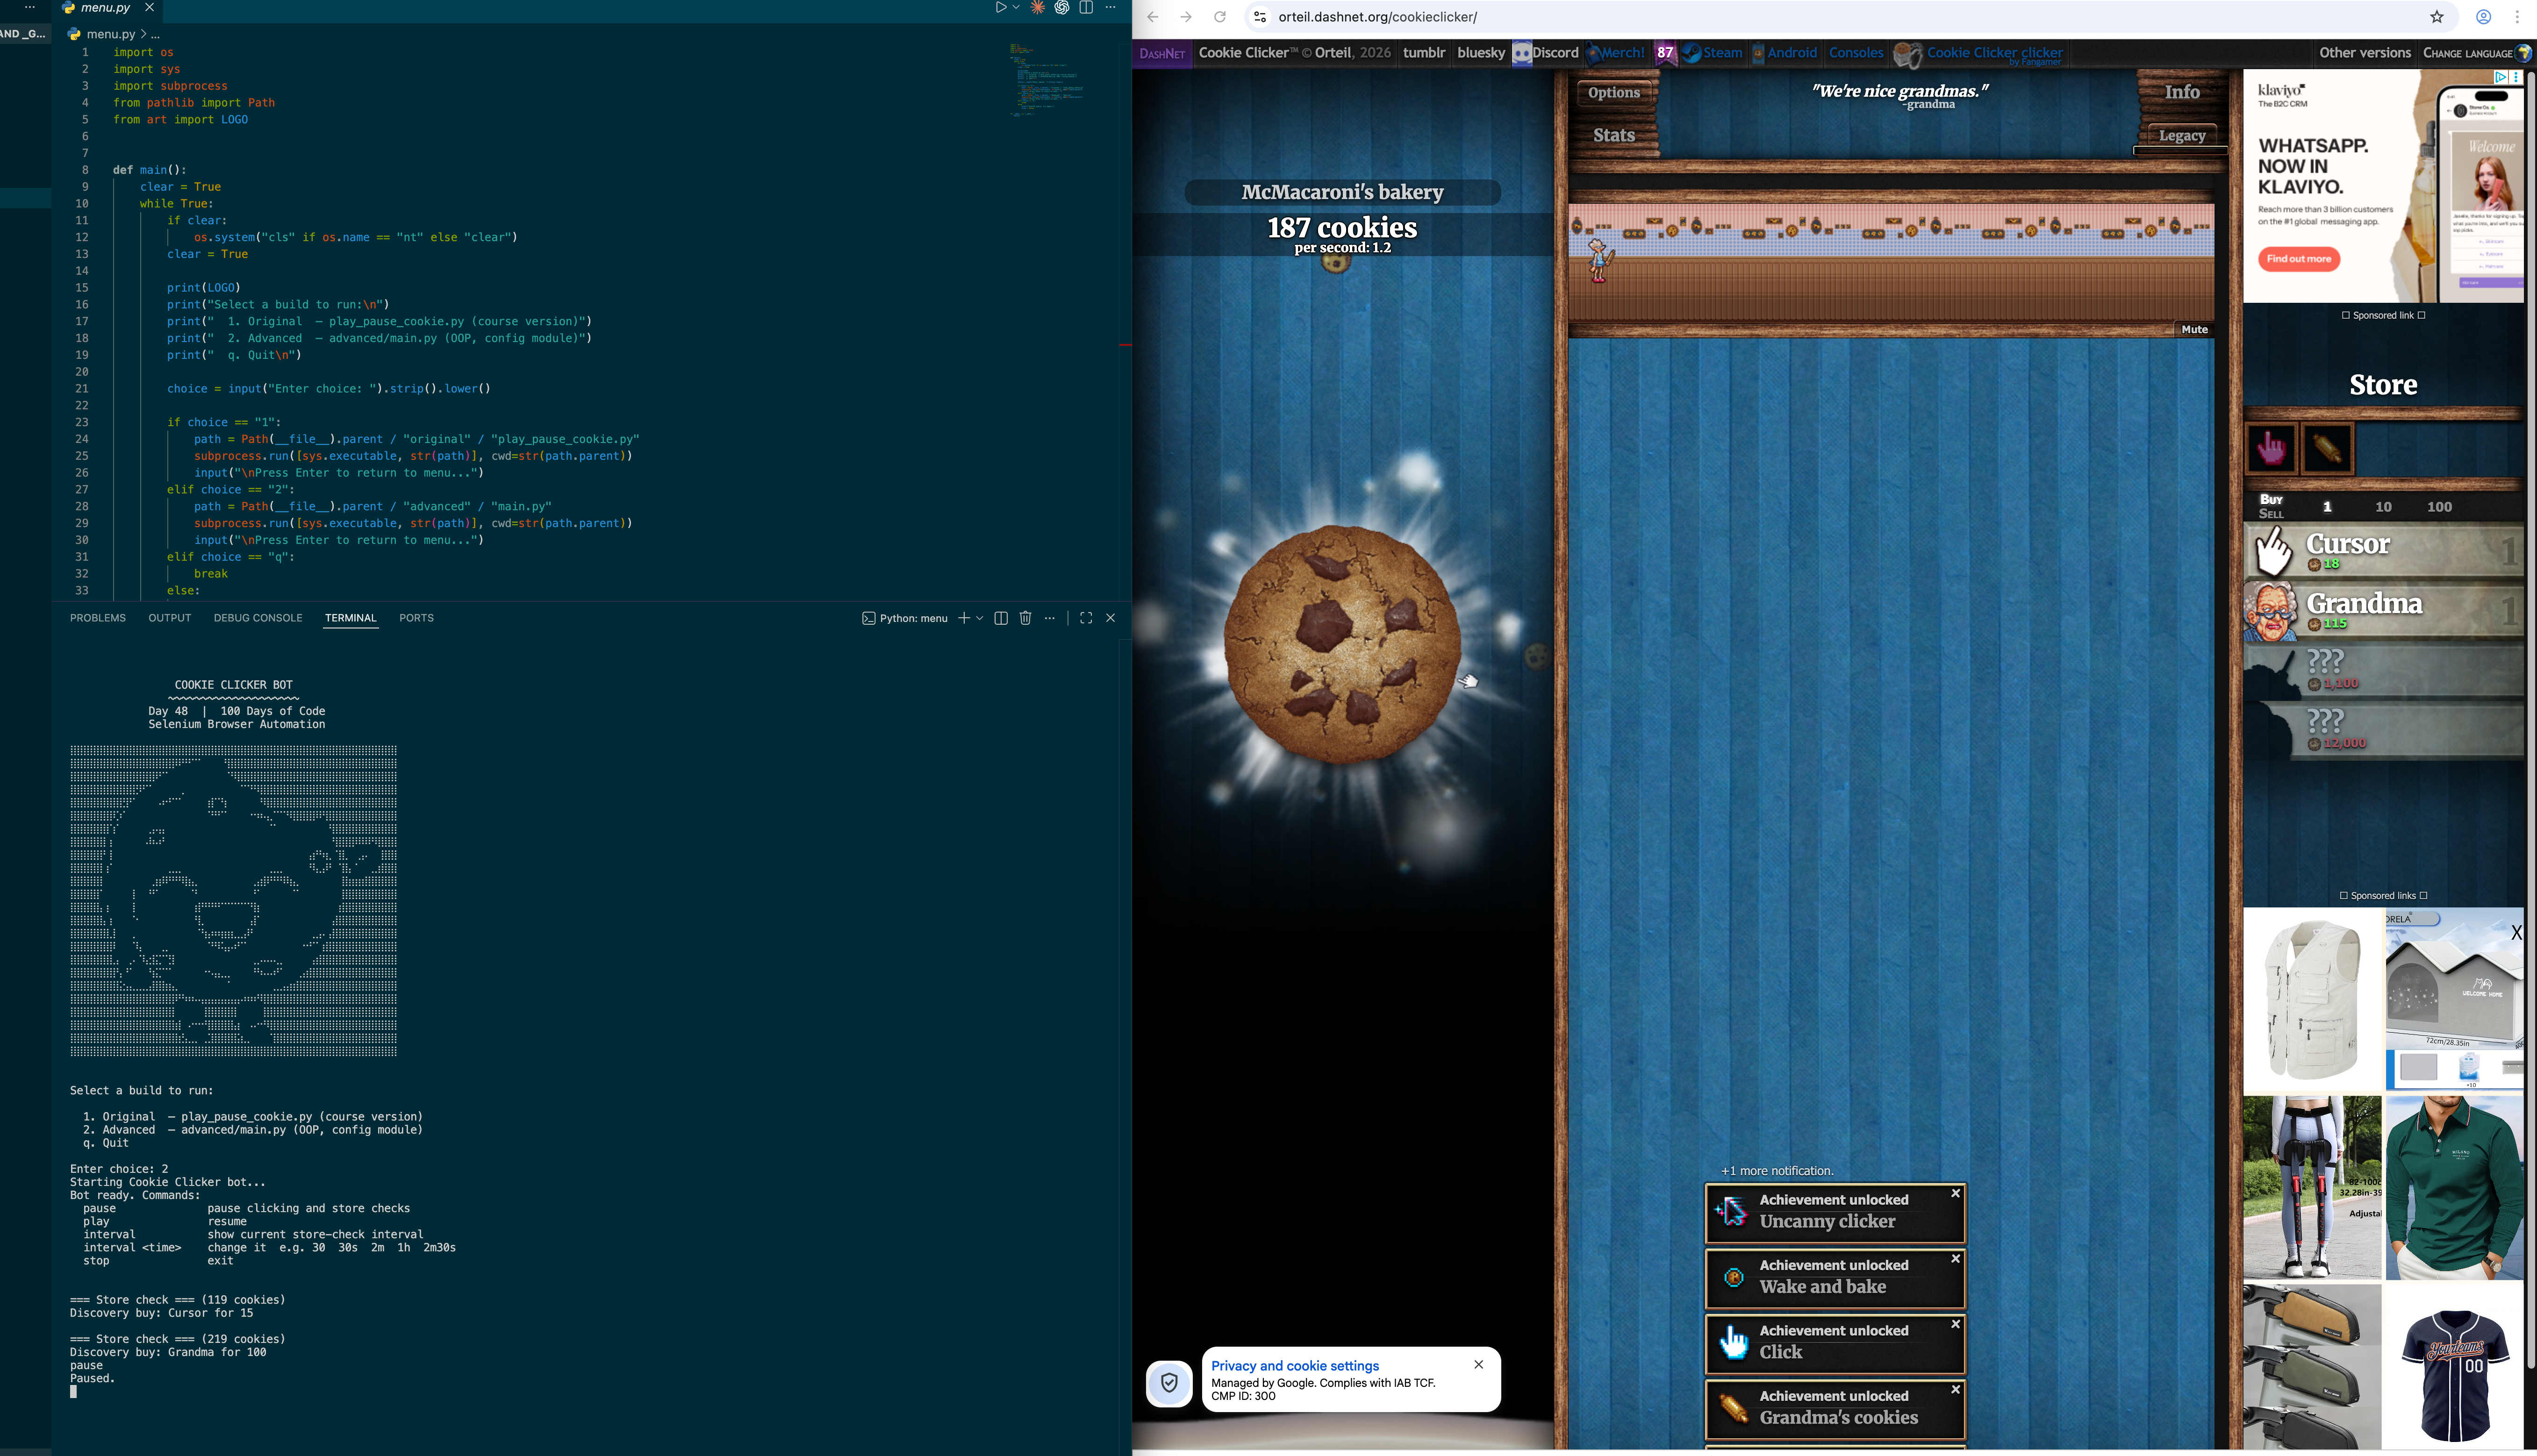Open the game Stats menu
The image size is (2537, 1456).
point(1614,135)
